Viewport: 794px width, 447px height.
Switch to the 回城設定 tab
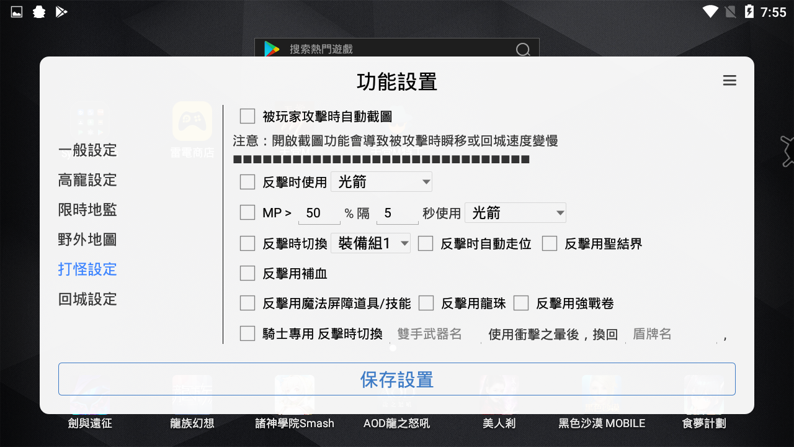87,299
